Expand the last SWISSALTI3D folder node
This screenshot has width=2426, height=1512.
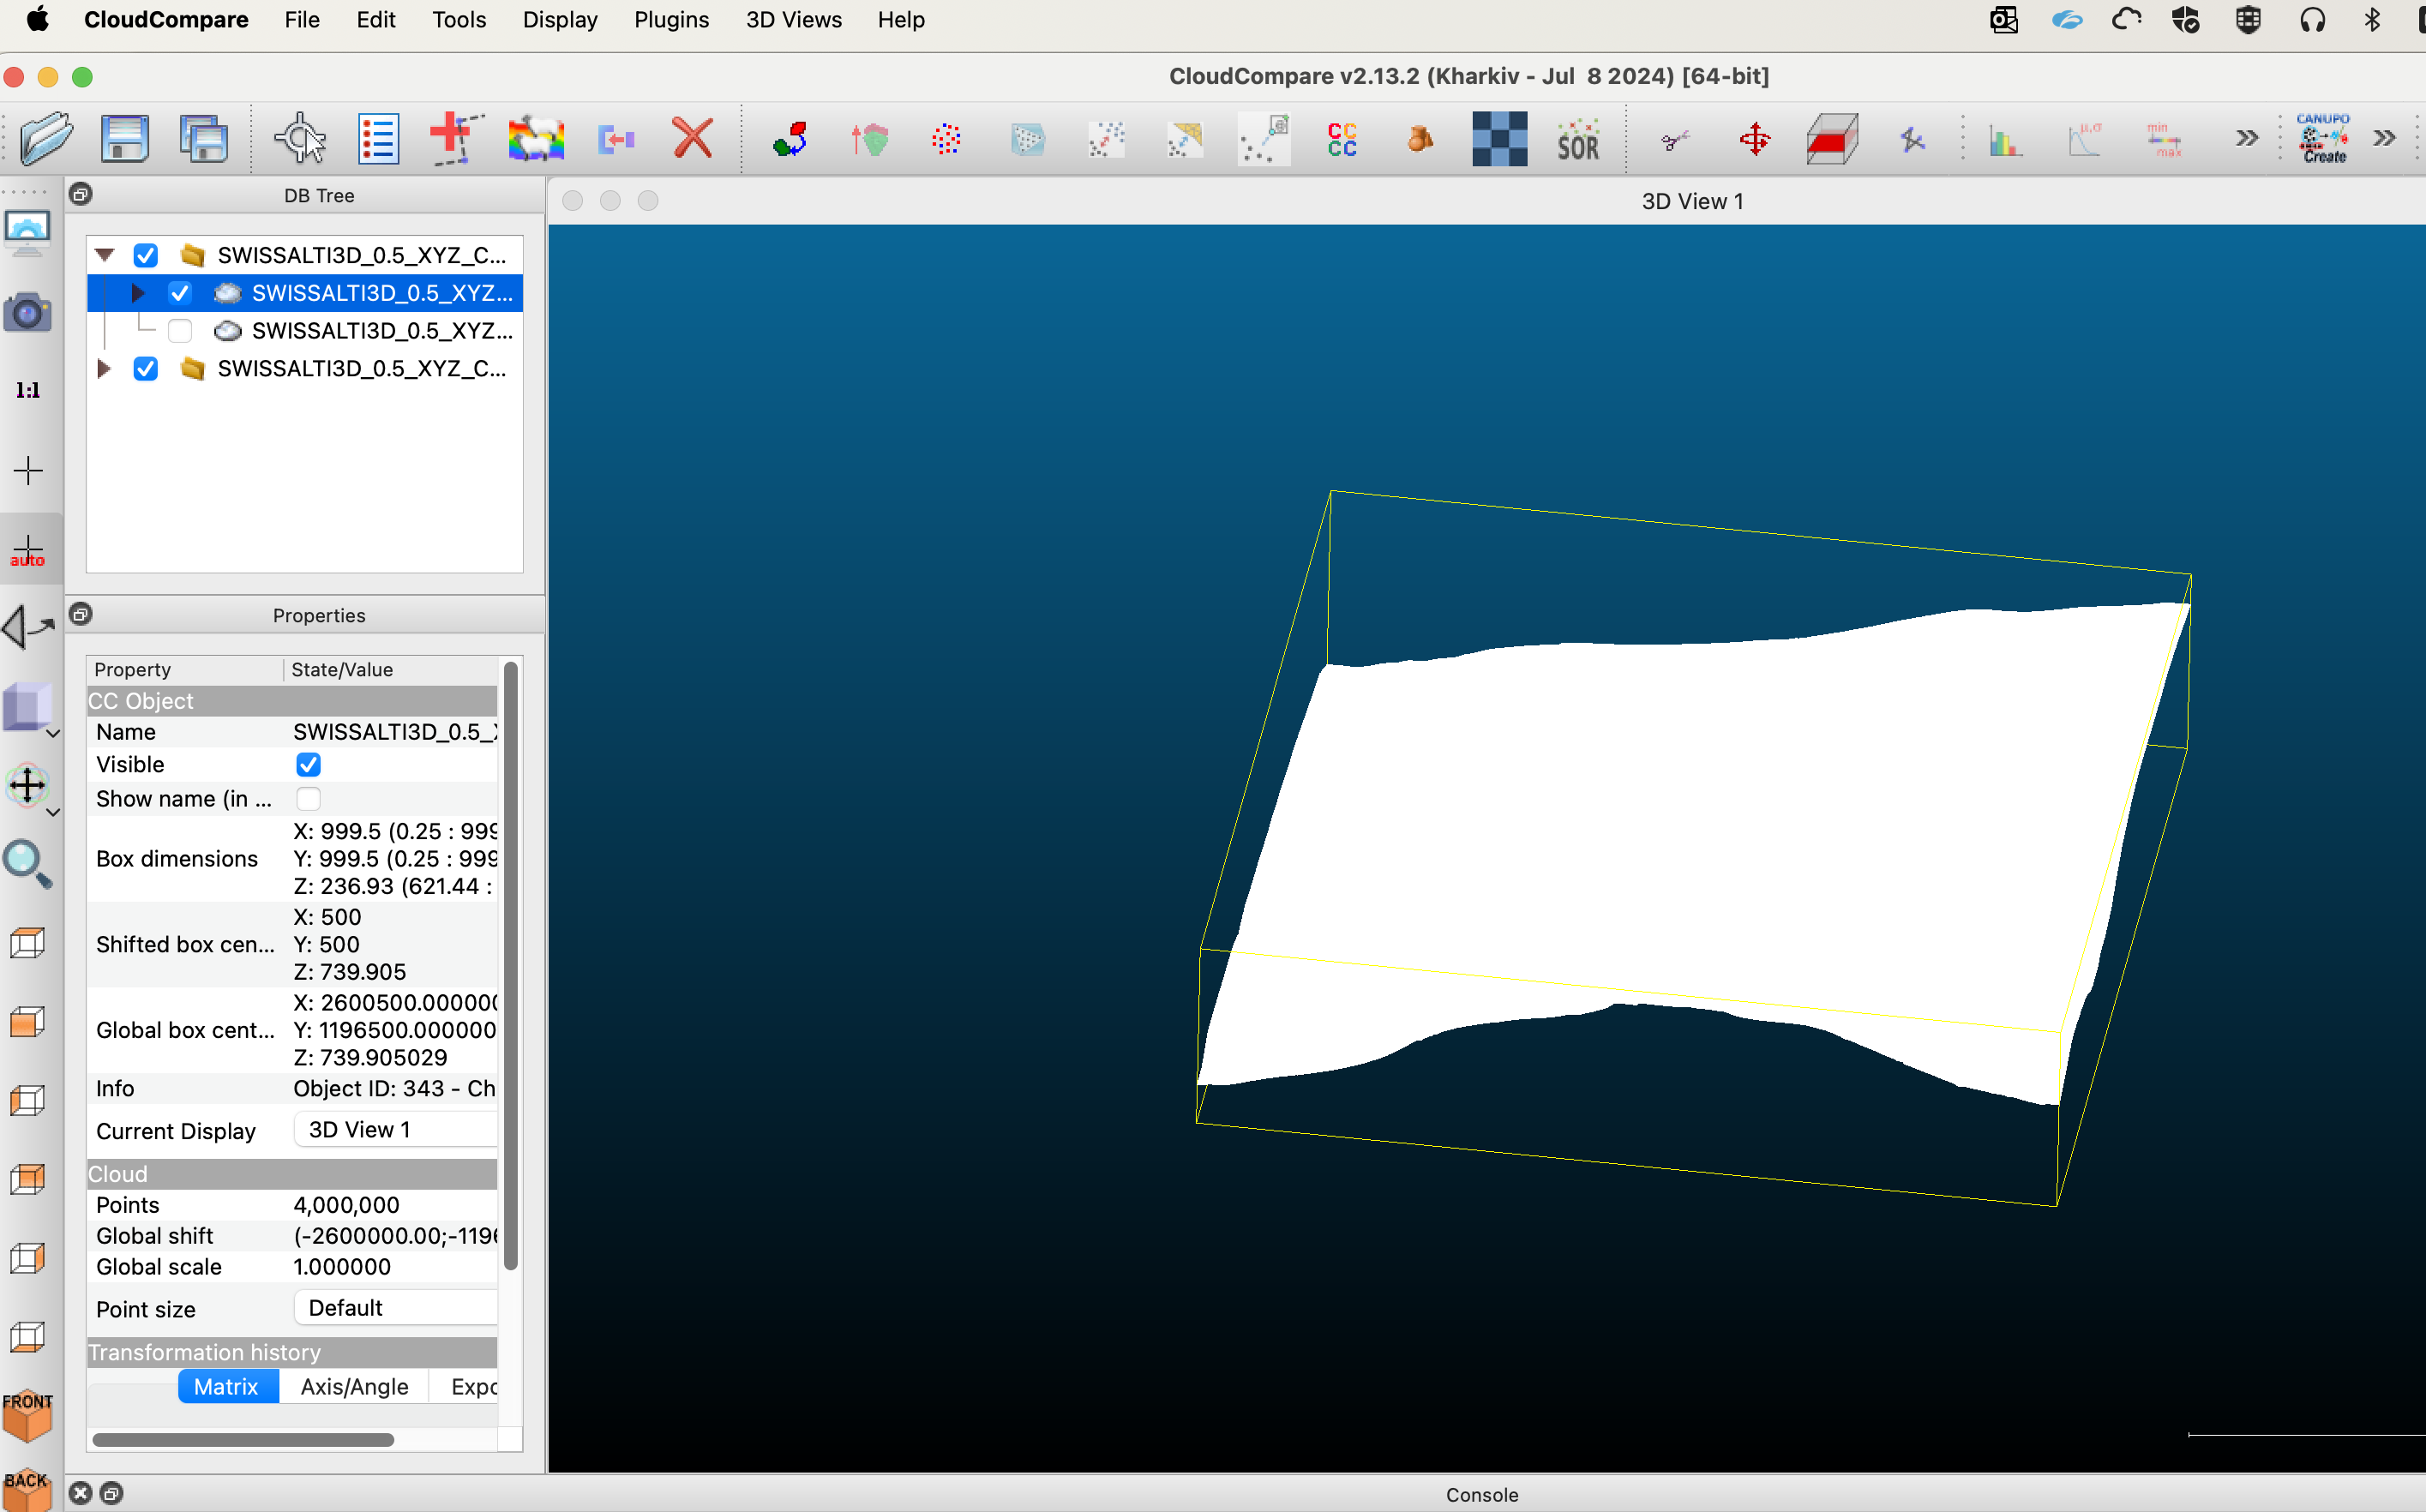pos(103,369)
